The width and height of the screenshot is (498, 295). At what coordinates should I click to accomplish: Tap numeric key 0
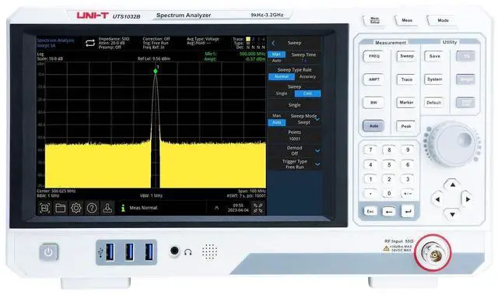point(389,193)
